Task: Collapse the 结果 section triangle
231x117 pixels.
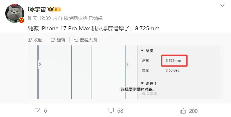Action: point(142,51)
